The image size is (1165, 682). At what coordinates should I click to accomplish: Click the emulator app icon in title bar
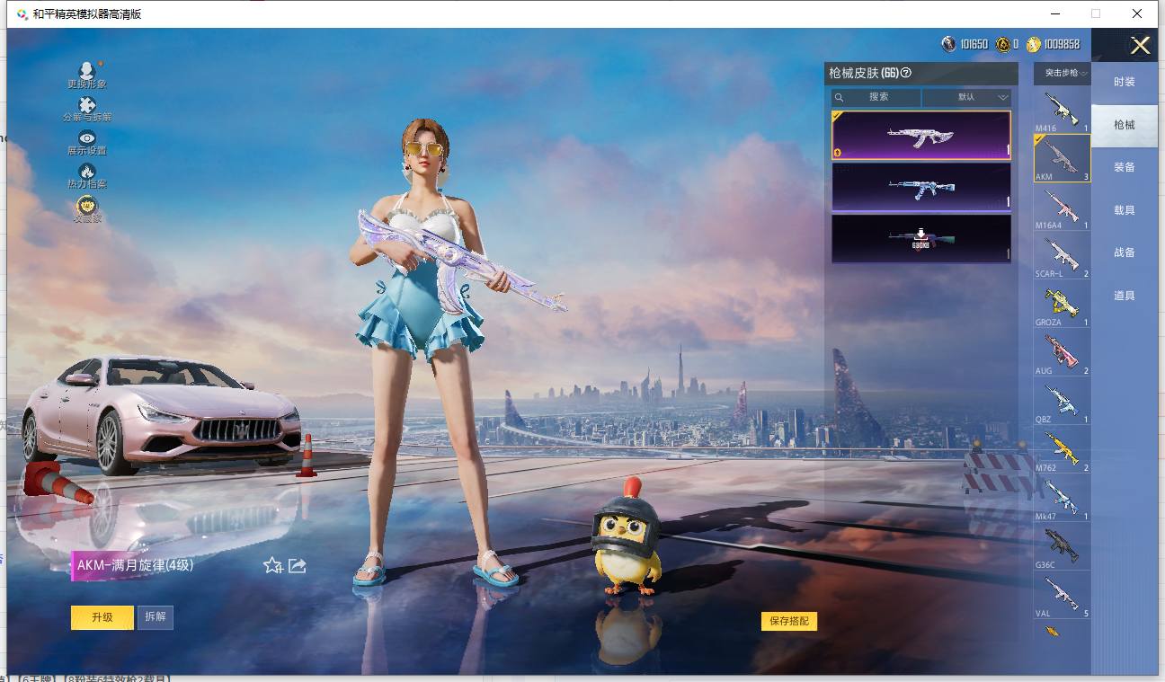coord(21,14)
